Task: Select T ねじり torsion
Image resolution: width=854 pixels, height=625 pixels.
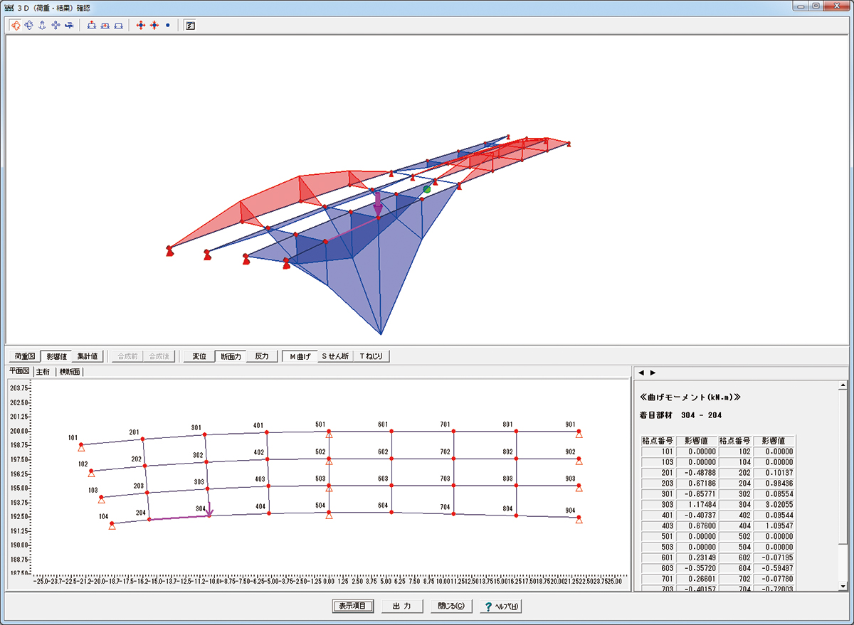Action: (373, 356)
